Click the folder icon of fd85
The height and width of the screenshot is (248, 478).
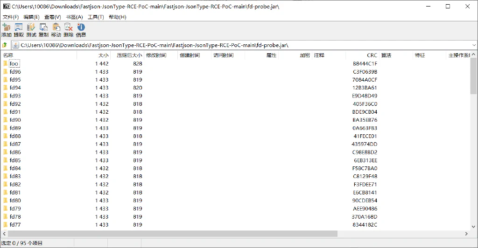[5, 160]
